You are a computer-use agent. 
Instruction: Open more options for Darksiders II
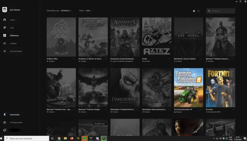(138, 110)
